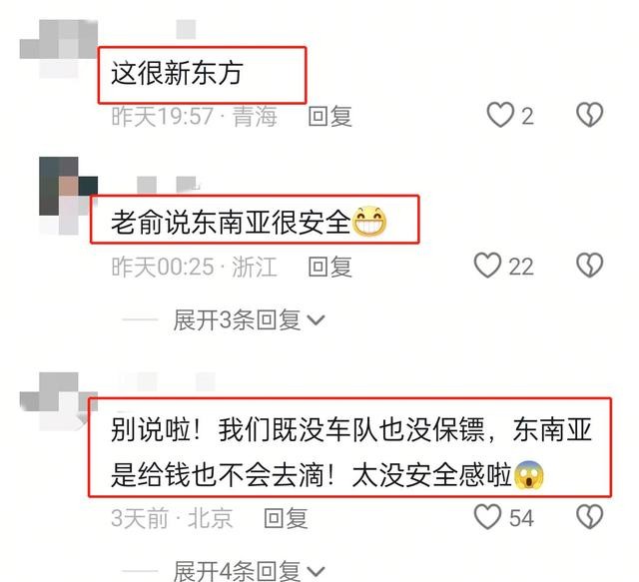Dislike the Beijing comment with broken heart

point(589,517)
